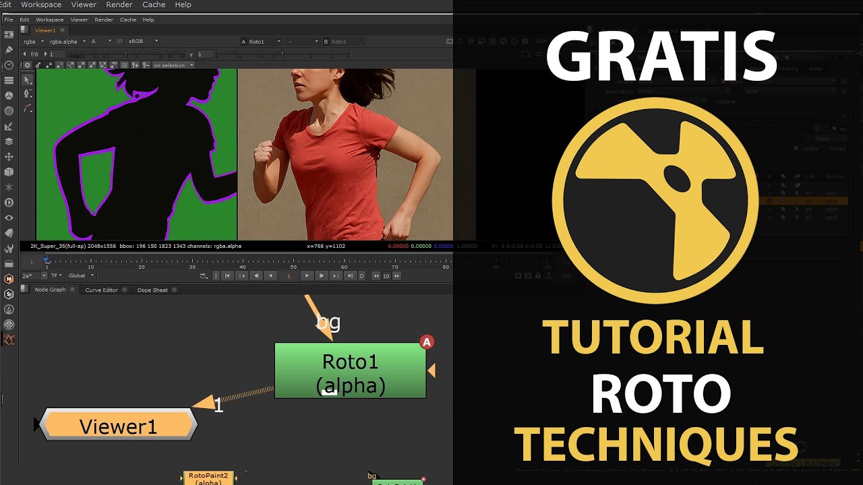Image resolution: width=863 pixels, height=485 pixels.
Task: Open roto settings gear icon
Action: (x=28, y=65)
